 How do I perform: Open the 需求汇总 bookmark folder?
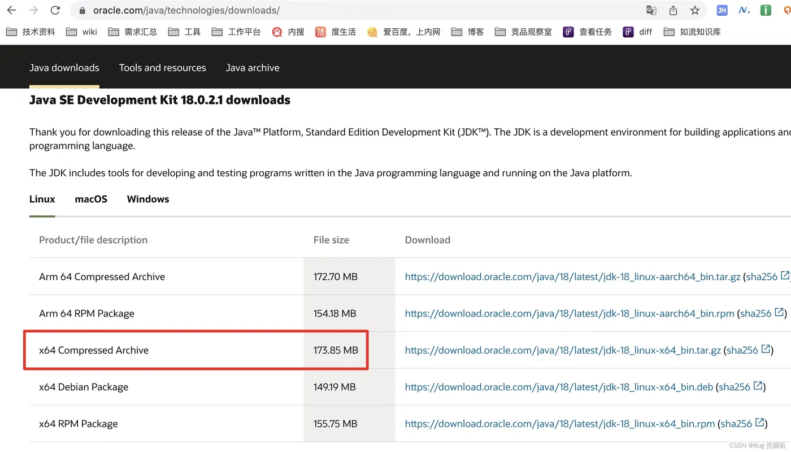(x=133, y=32)
